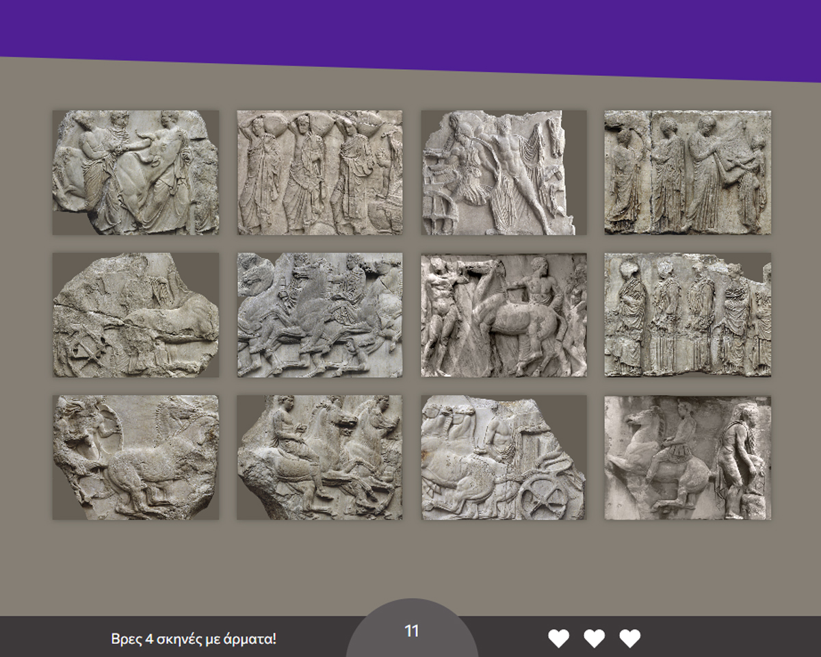821x657 pixels.
Task: Click the last heart life icon
Action: [629, 638]
